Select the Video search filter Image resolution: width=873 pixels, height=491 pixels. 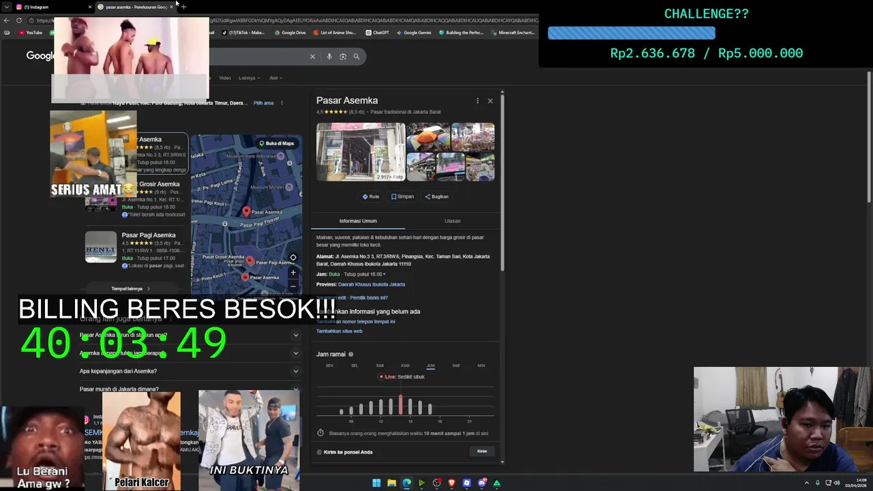[225, 78]
